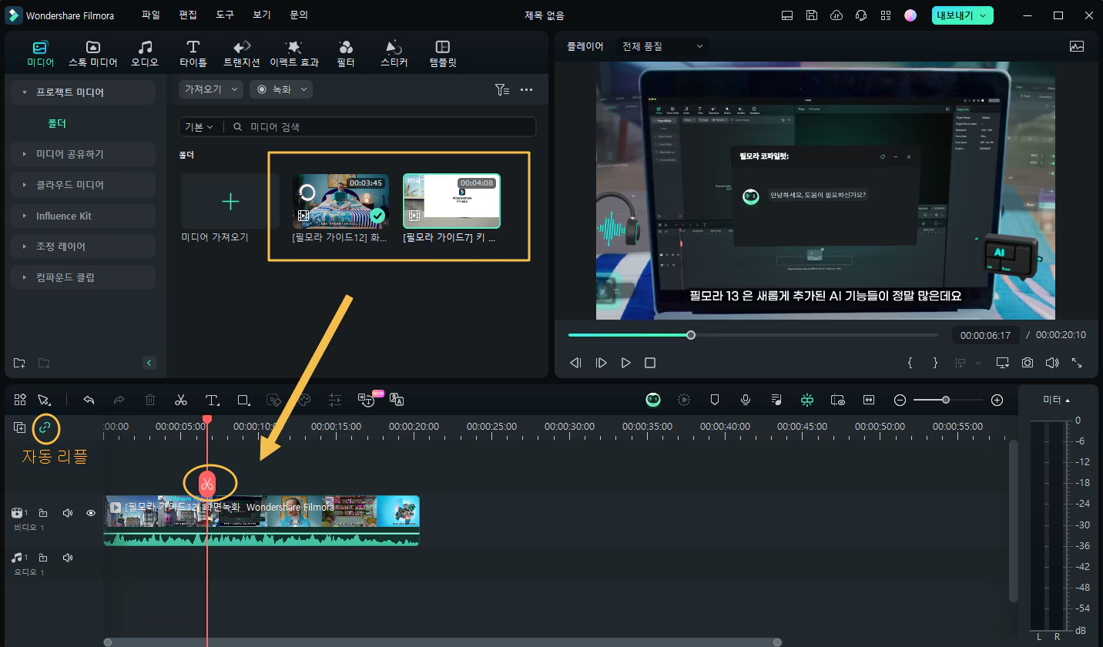1103x647 pixels.
Task: Lock video track 1
Action: pyautogui.click(x=43, y=513)
